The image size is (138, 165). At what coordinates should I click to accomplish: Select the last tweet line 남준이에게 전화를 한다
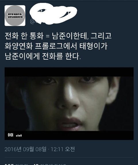coord(43,56)
